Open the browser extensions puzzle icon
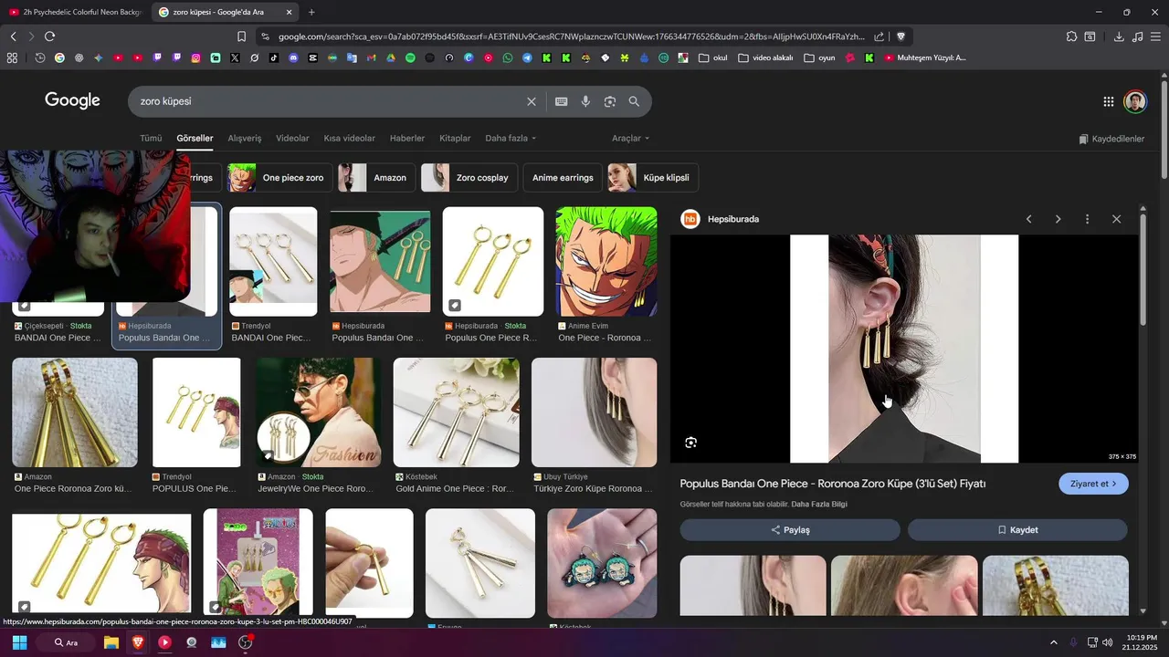The width and height of the screenshot is (1169, 657). pos(1071,36)
